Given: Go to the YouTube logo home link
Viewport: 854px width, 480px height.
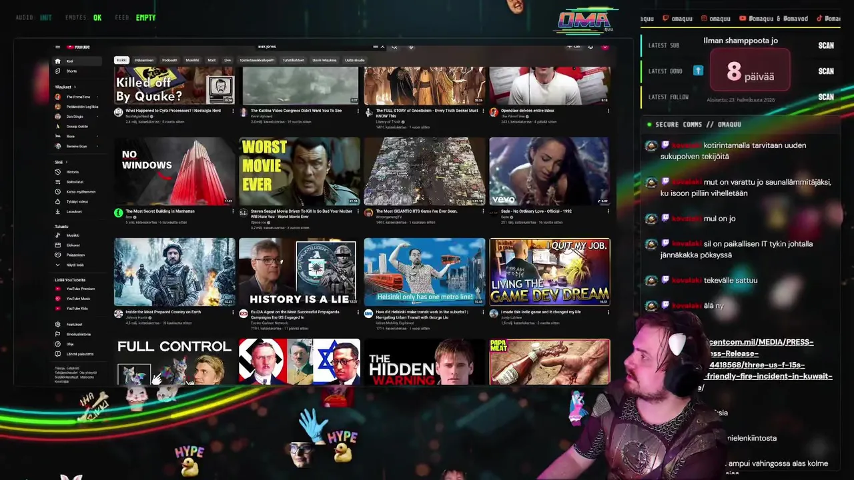Looking at the screenshot, I should click(79, 47).
